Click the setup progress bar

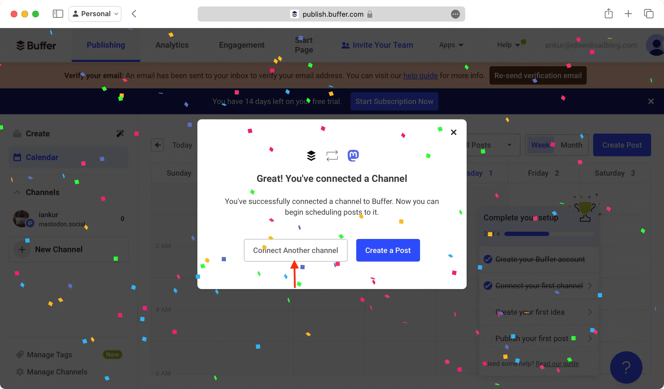pos(549,234)
